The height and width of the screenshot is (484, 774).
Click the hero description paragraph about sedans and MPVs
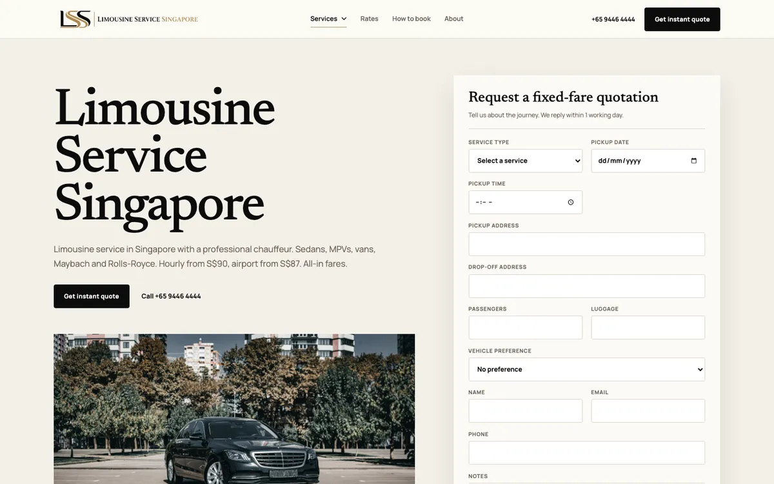[215, 256]
